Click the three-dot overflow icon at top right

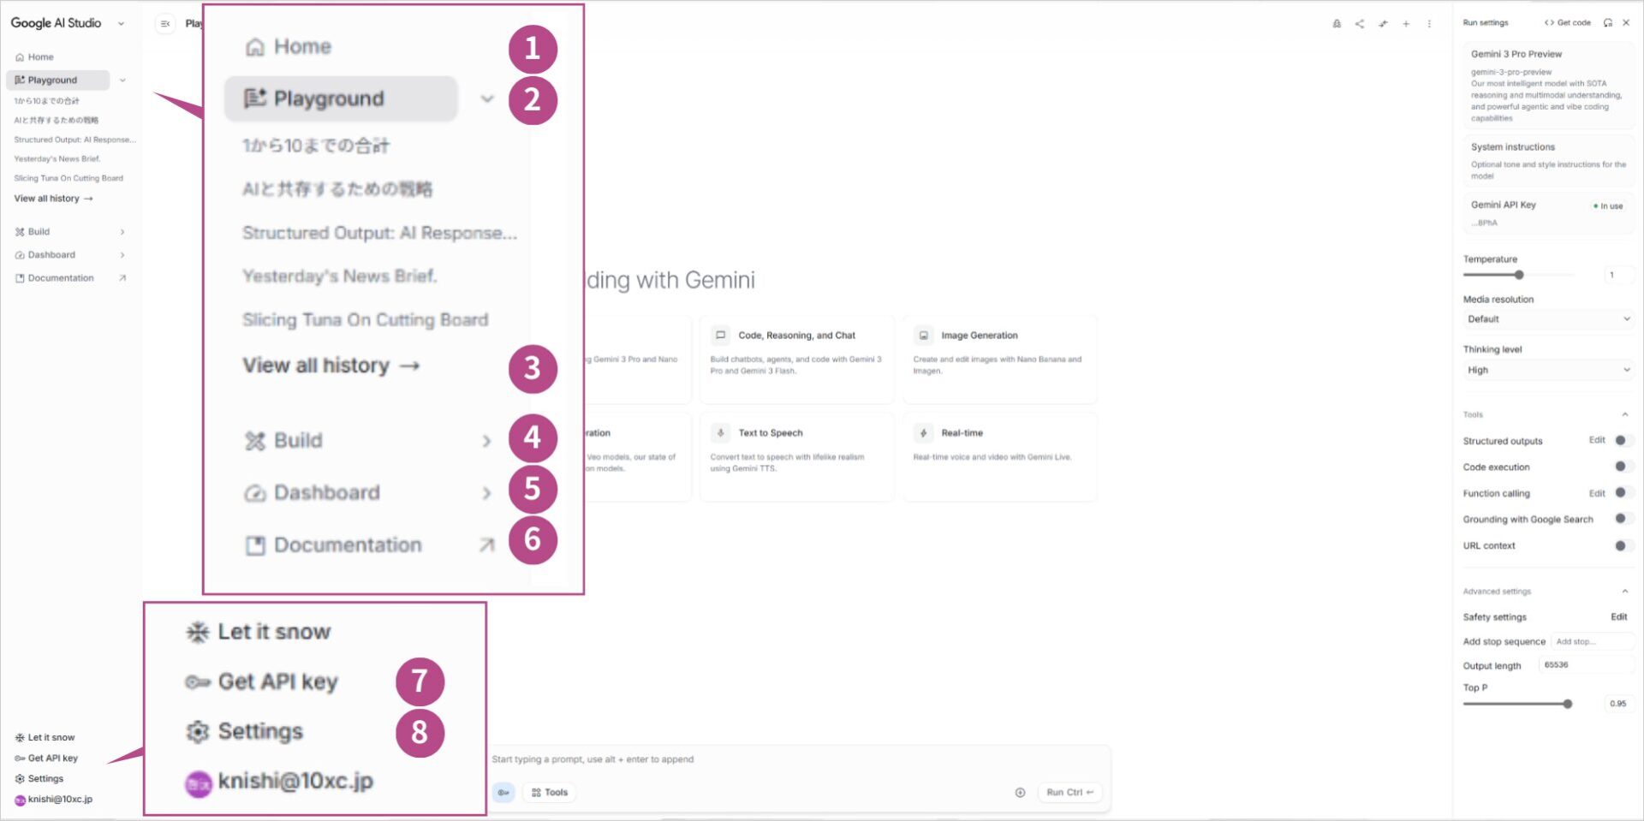[1429, 24]
